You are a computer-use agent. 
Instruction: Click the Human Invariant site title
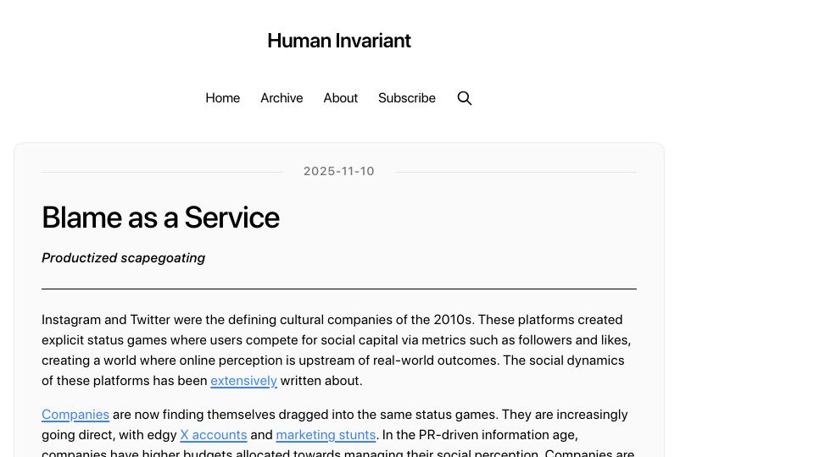coord(339,41)
